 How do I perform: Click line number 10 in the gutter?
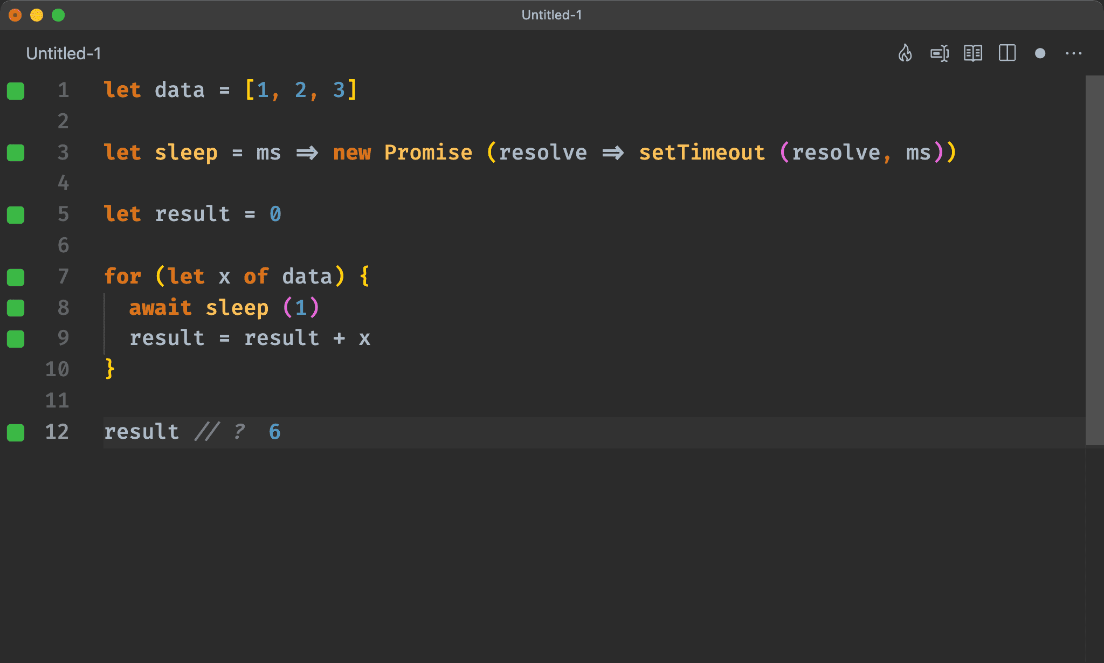57,370
